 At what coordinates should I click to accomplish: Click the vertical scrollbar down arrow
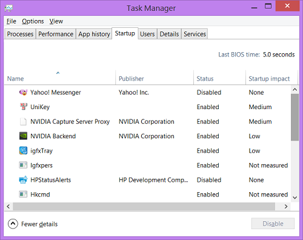click(295, 198)
